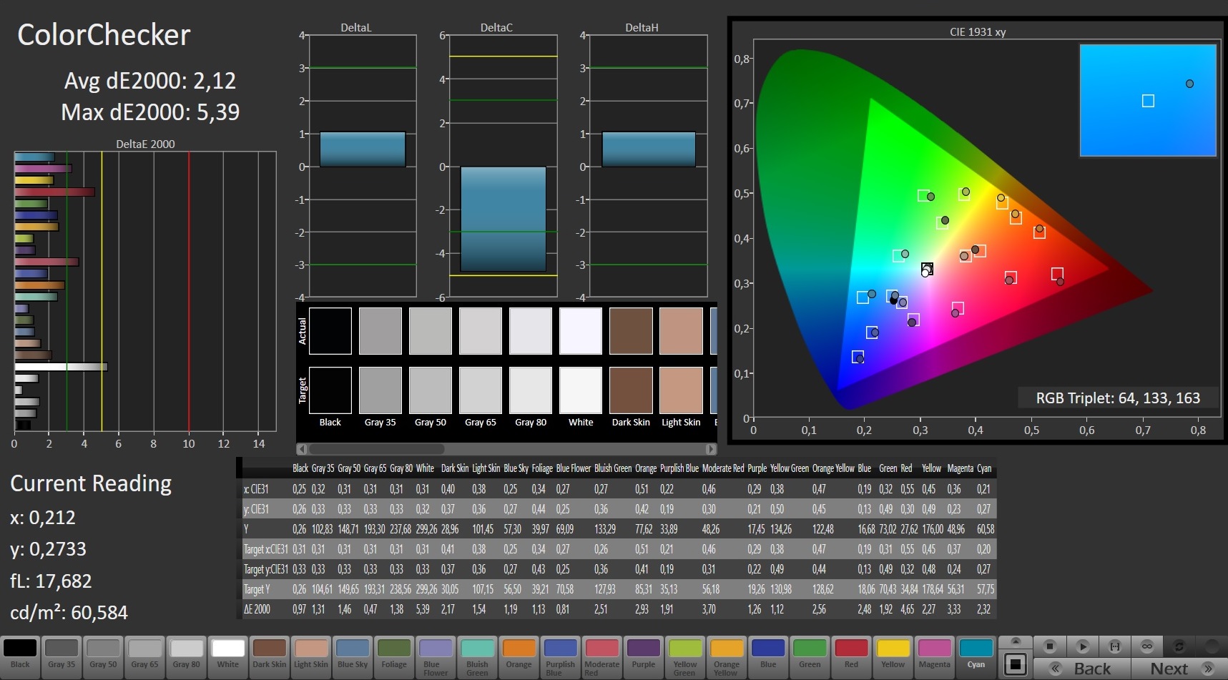Click the refresh arrows icon
Screen dimensions: 1228x680
(x=1179, y=646)
